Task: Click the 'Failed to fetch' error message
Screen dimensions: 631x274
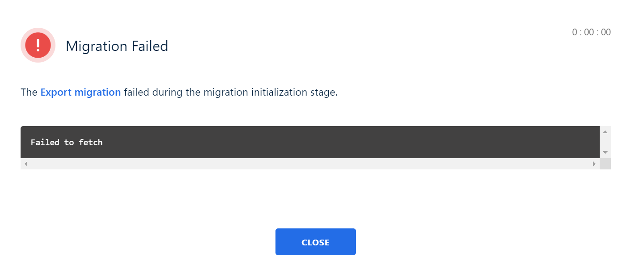Action: click(x=67, y=143)
